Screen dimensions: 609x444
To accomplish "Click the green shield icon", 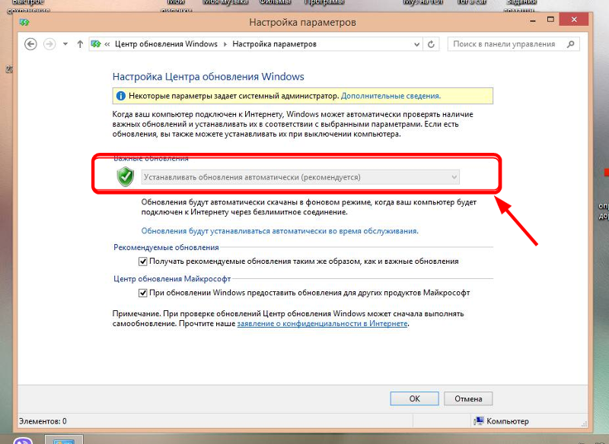I will coord(126,177).
